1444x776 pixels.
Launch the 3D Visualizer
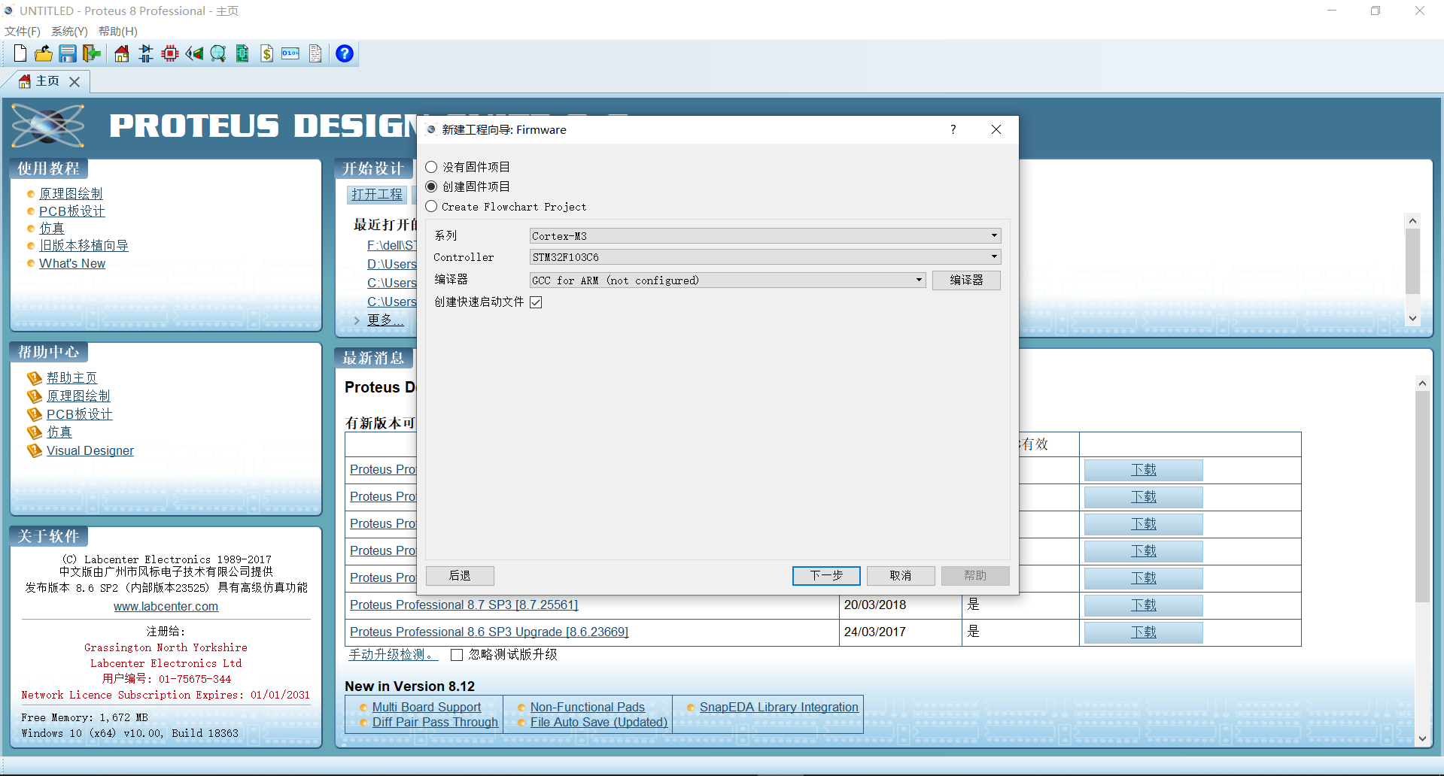194,53
